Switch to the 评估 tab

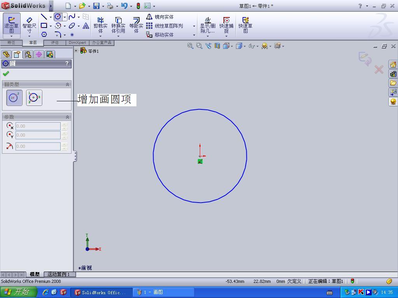pos(55,43)
